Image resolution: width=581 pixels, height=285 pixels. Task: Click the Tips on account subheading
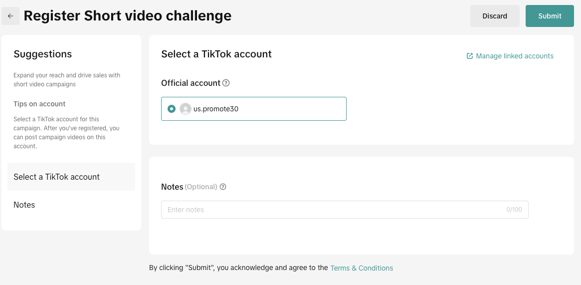39,104
